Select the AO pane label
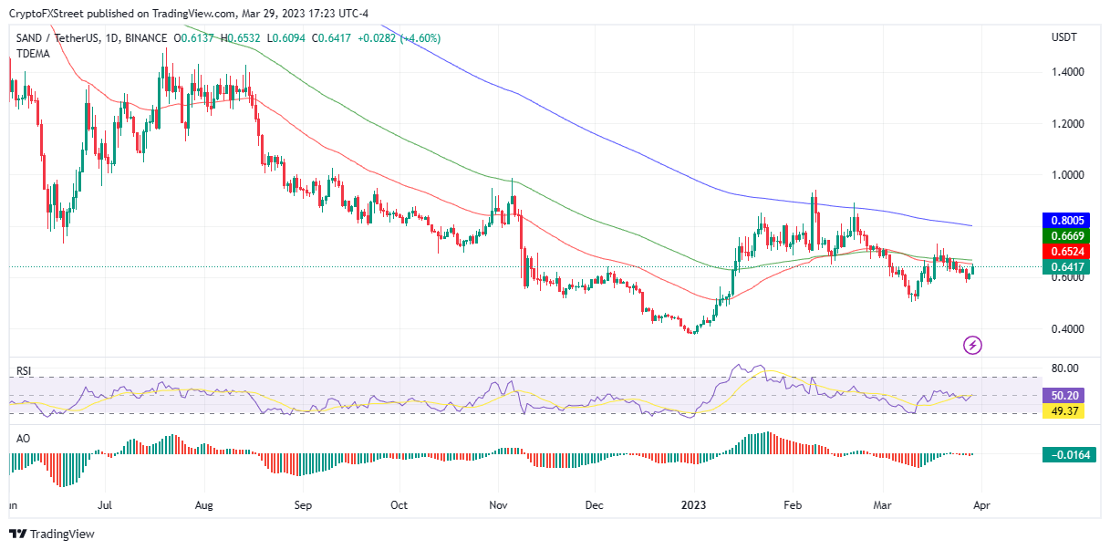Screen dimensions: 1110x550 coord(23,438)
